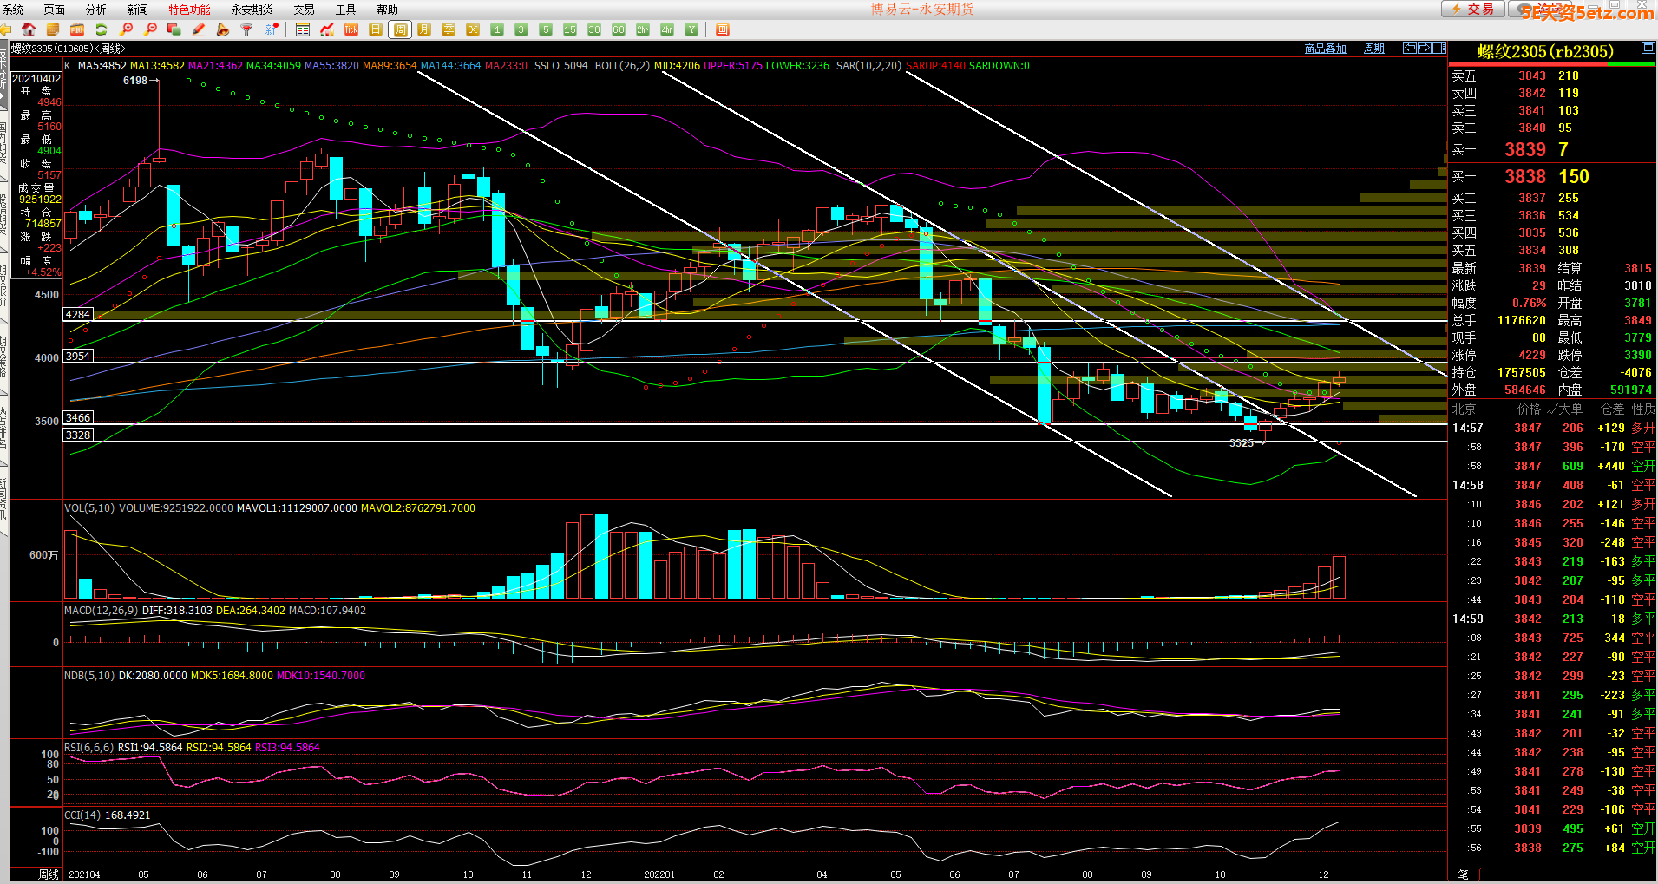Select the 4hr period icon
Viewport: 1658px width, 884px height.
pyautogui.click(x=667, y=29)
